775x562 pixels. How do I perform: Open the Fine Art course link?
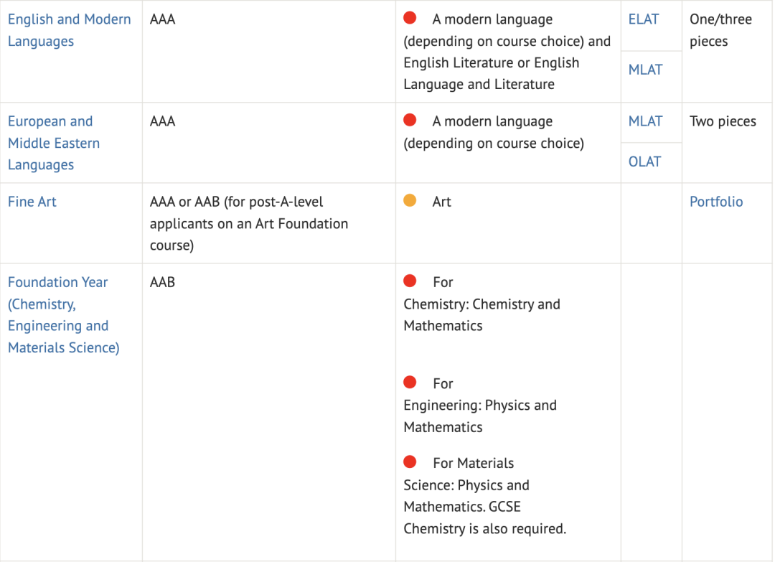32,202
